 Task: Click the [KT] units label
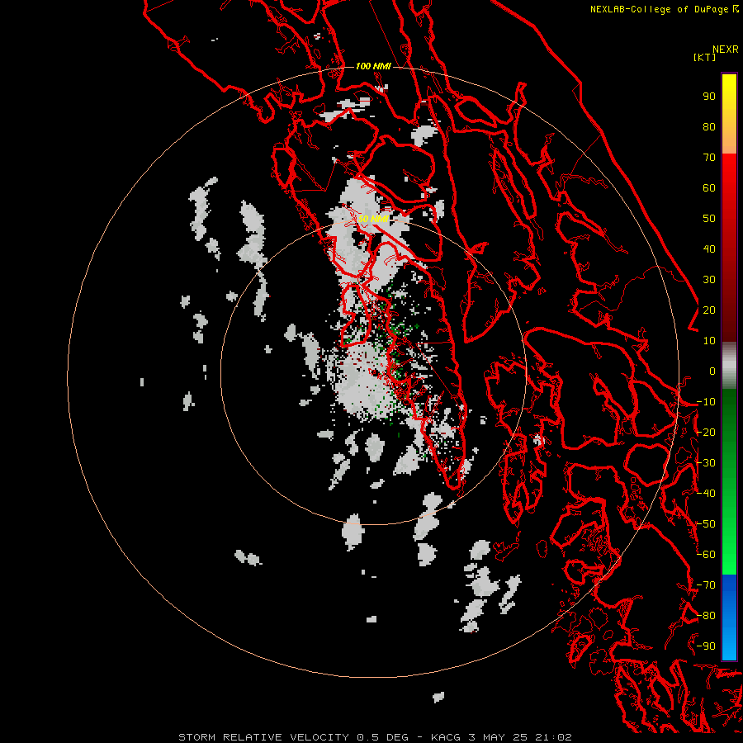[704, 57]
